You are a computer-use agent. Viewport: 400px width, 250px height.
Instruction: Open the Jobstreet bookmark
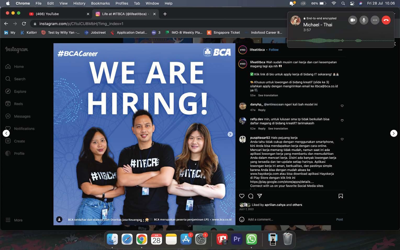point(95,32)
